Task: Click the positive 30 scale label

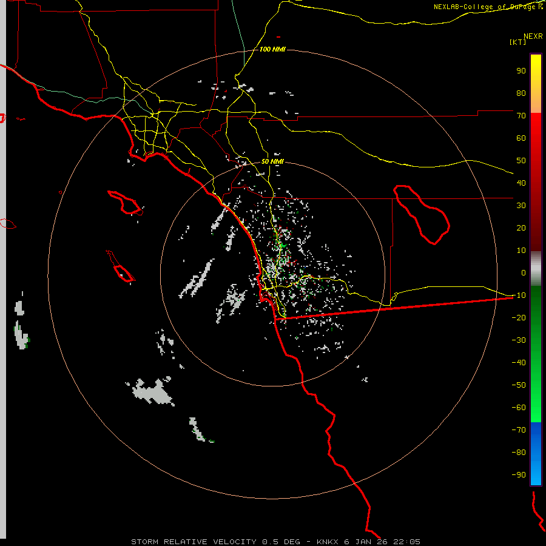Action: [521, 206]
